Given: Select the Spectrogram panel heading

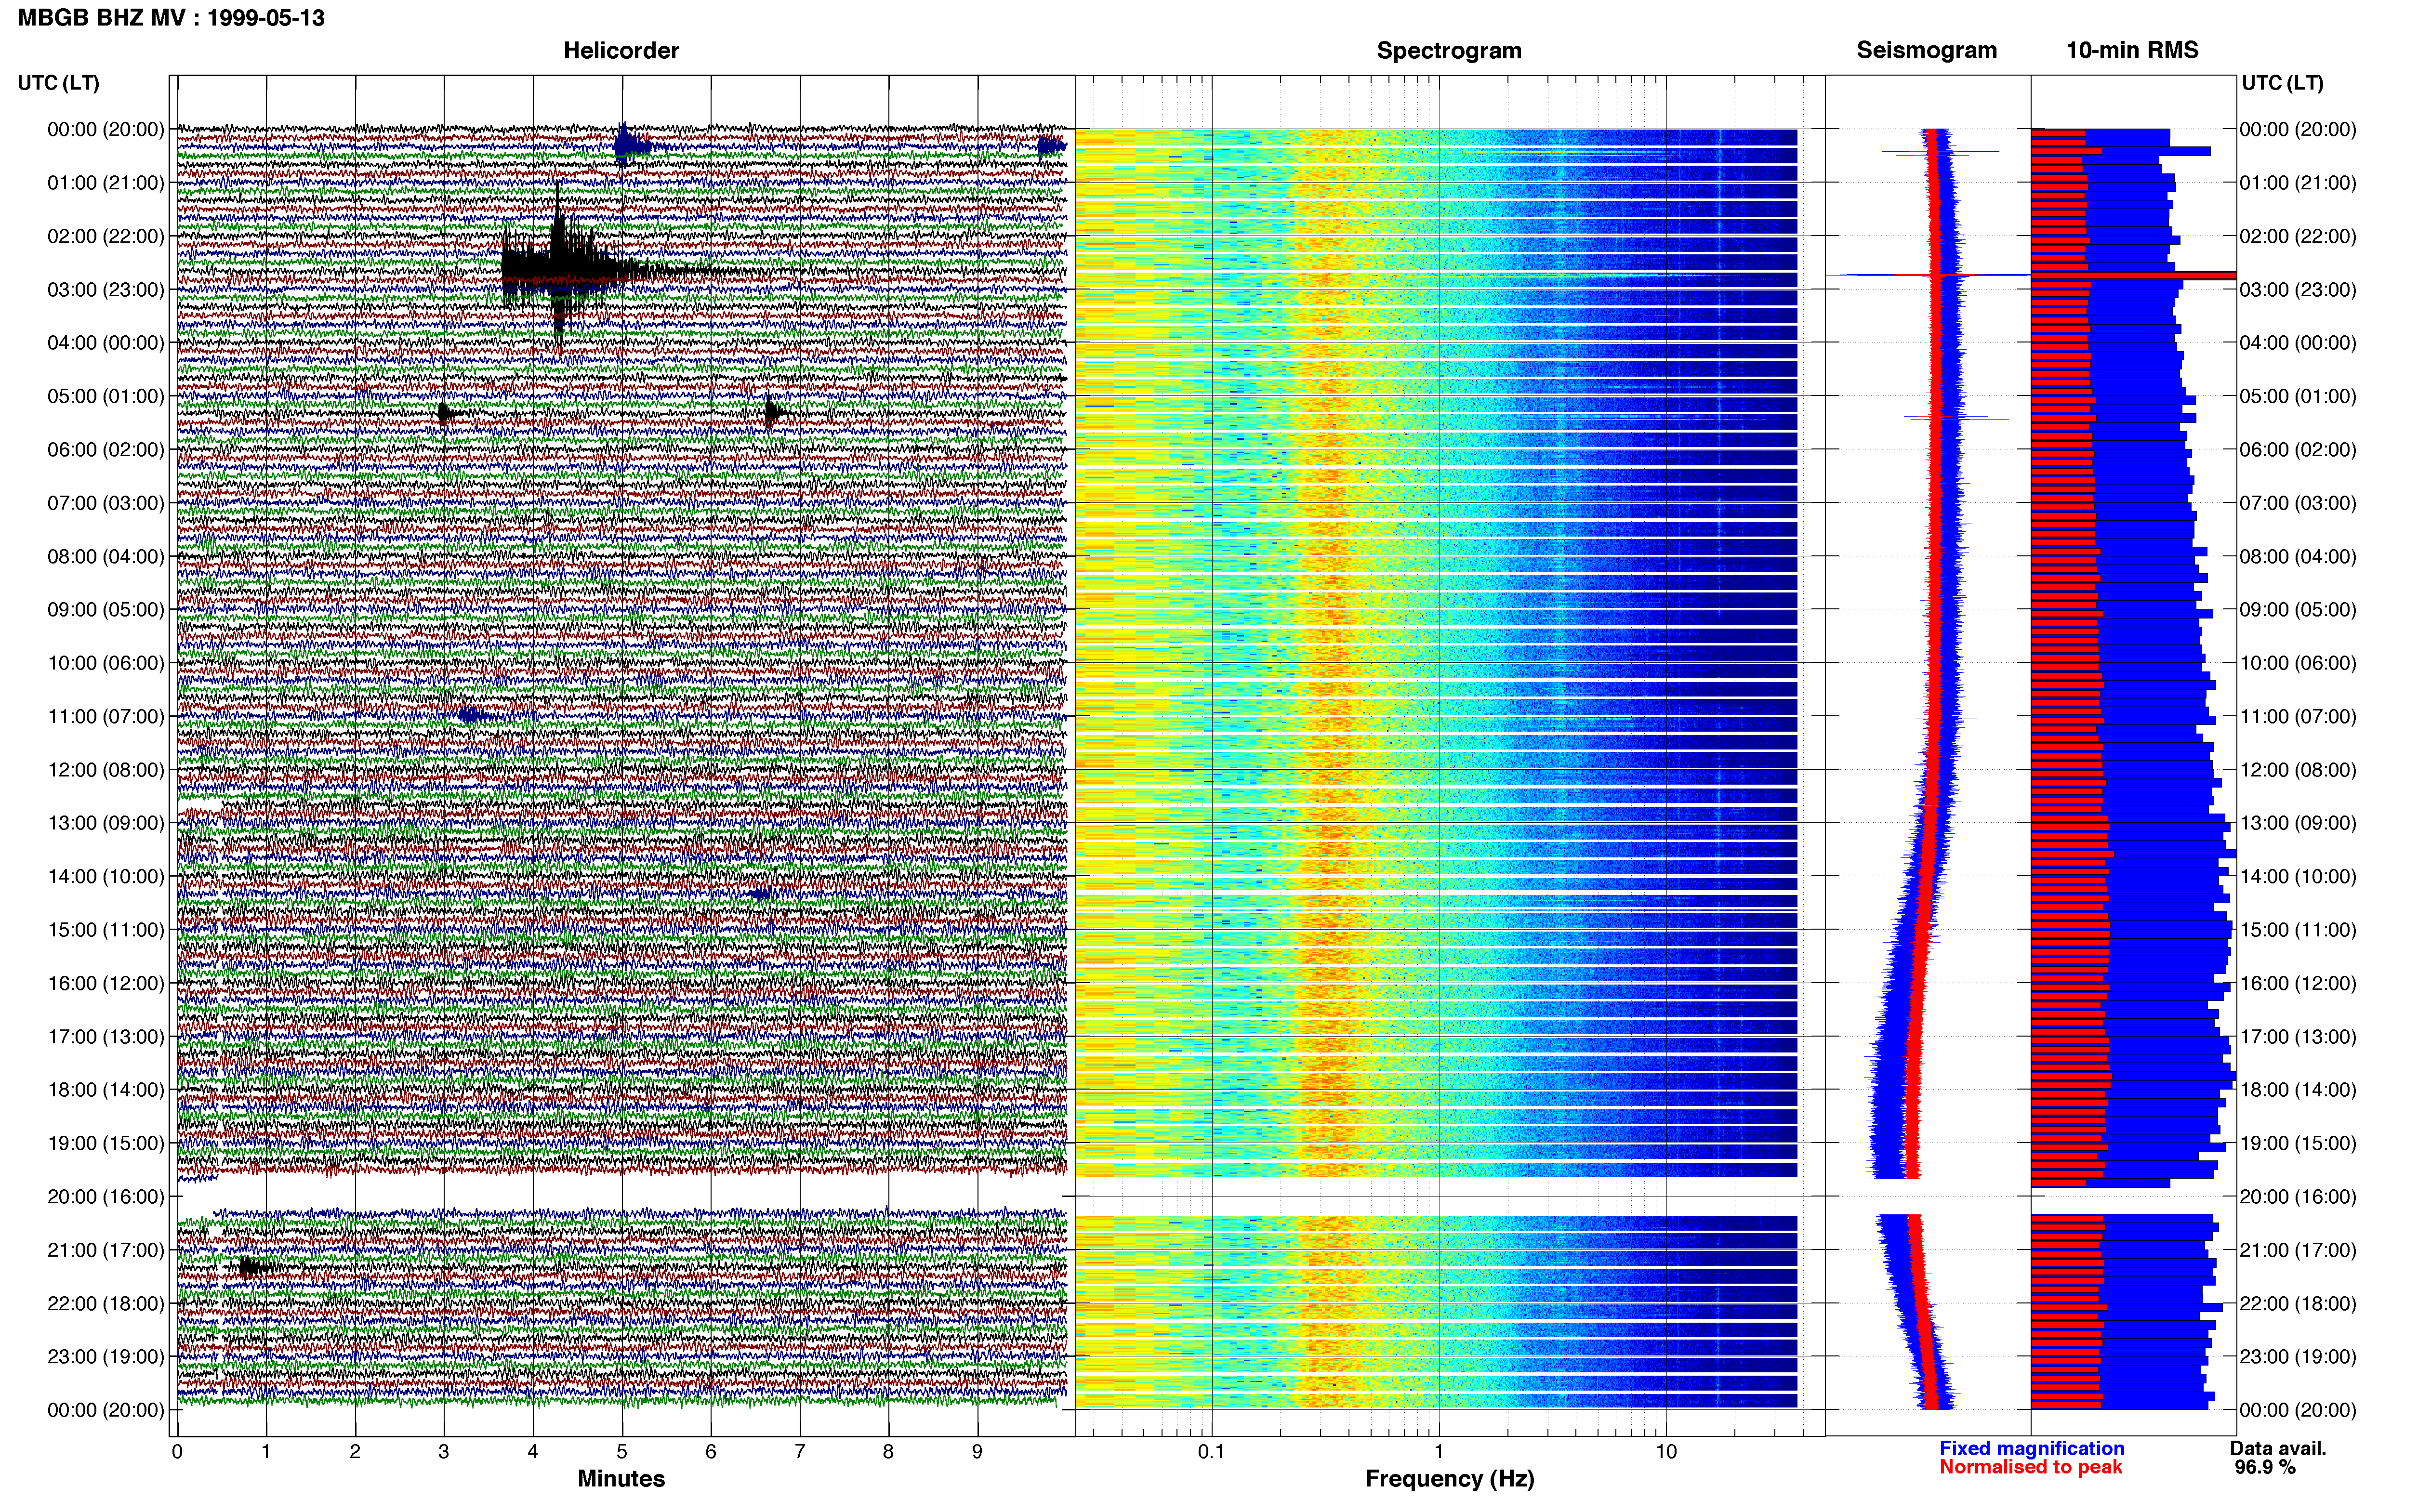Looking at the screenshot, I should [x=1449, y=50].
